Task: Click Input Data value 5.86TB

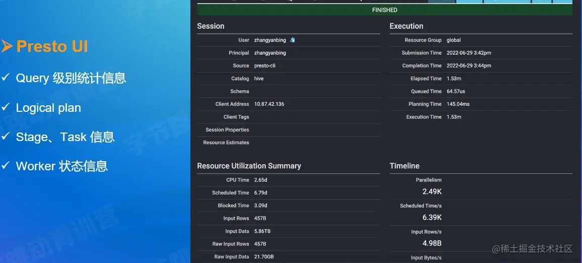Action: click(x=262, y=231)
